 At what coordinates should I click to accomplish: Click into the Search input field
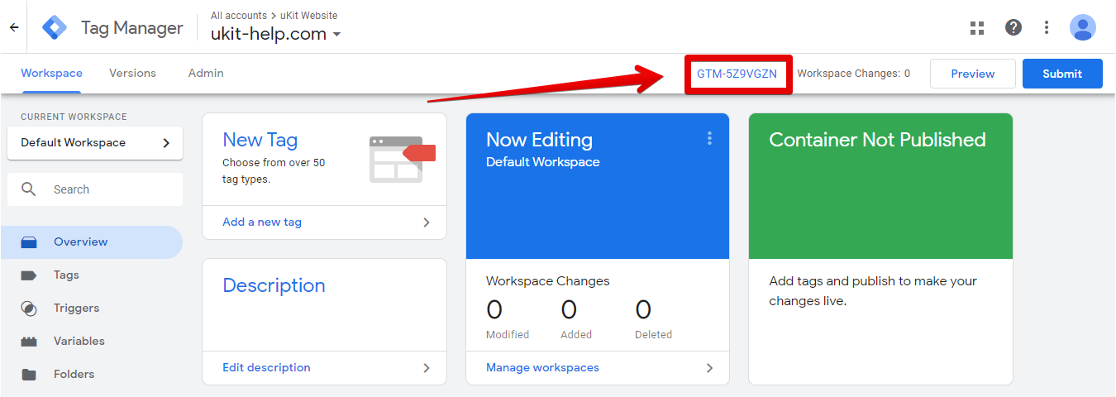[x=95, y=189]
